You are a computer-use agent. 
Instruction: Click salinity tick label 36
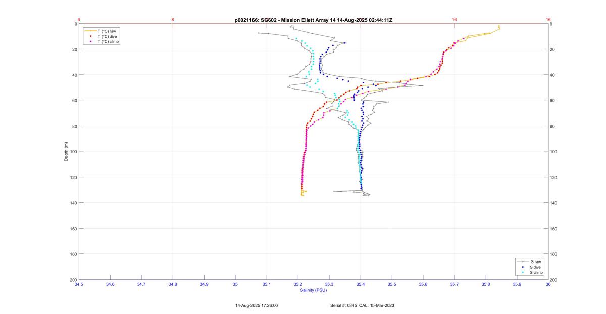coord(548,285)
